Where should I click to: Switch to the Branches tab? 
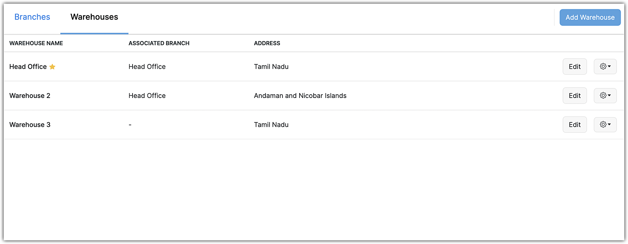click(x=32, y=17)
